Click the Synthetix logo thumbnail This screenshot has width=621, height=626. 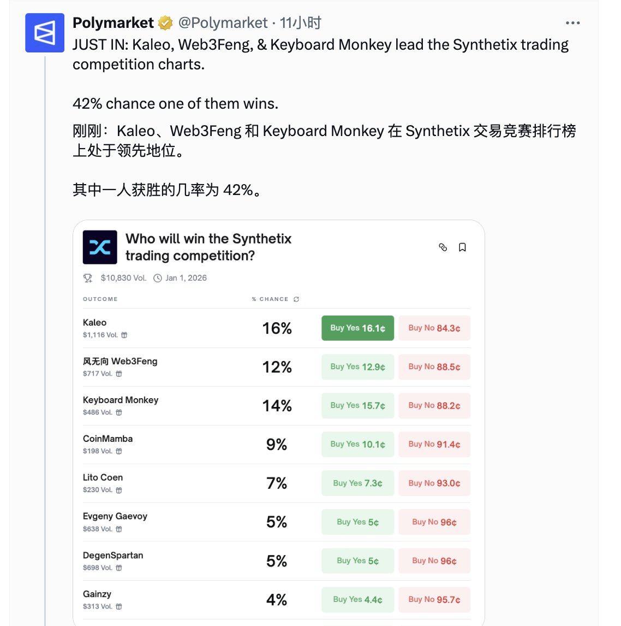(x=100, y=247)
